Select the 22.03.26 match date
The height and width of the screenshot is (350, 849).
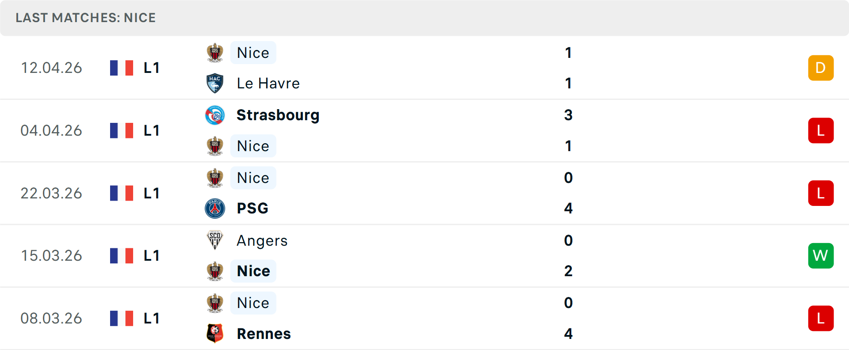click(51, 193)
